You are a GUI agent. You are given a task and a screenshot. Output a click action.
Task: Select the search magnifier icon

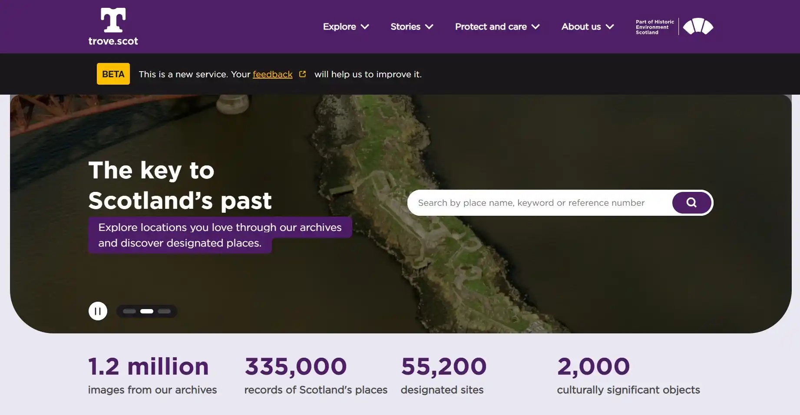tap(691, 202)
